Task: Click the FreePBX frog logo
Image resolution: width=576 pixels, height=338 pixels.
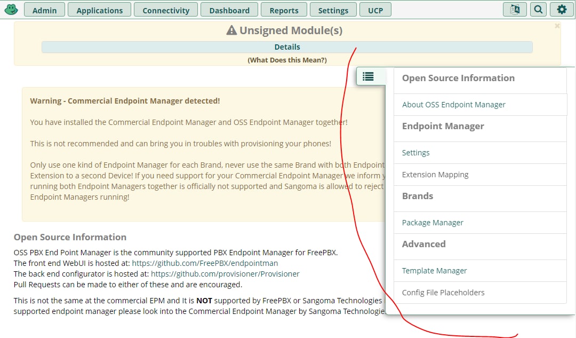Action: [11, 9]
